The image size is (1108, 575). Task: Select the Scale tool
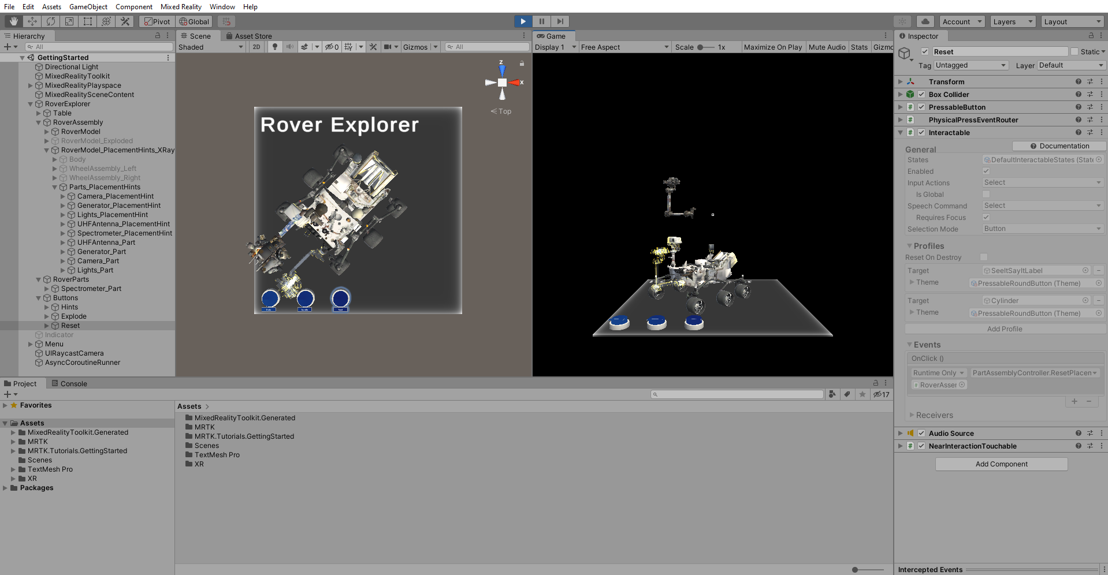(x=69, y=21)
